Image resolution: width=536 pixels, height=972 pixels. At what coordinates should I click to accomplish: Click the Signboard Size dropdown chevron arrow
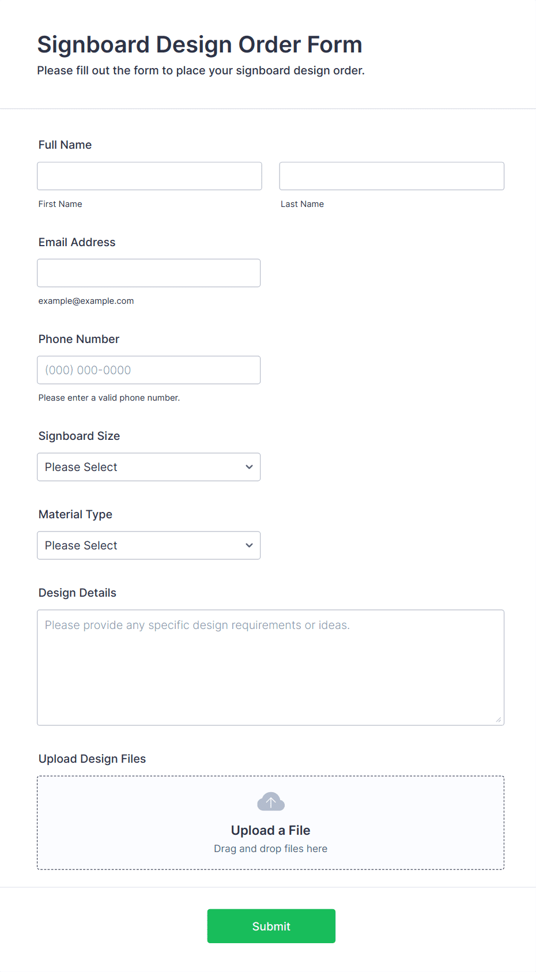[249, 467]
